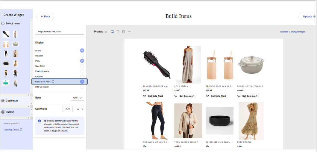Open the Learning Center link

13,129
